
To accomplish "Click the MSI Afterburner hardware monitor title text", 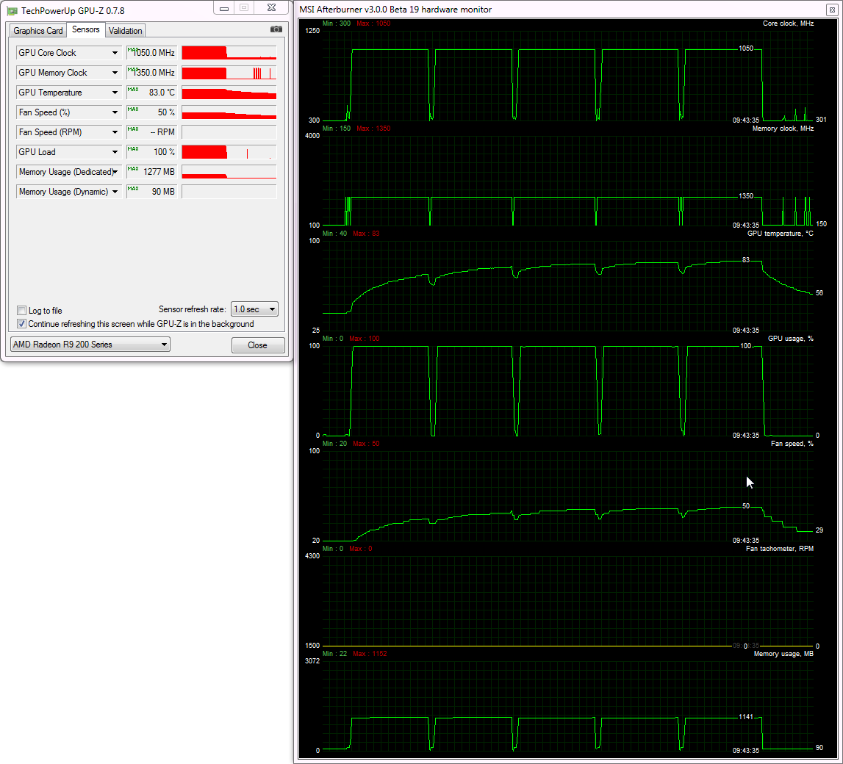I will [x=395, y=10].
